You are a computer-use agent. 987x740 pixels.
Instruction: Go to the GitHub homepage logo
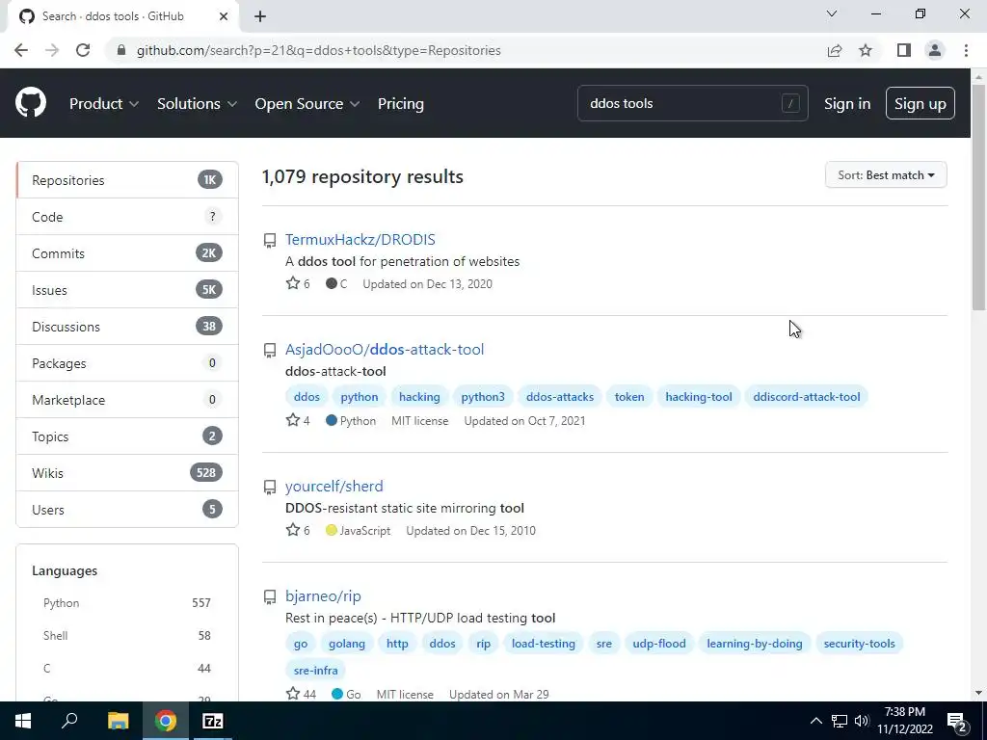[x=31, y=103]
